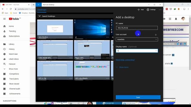The height and width of the screenshot is (107, 191).
Task: Open YouTube apps grid icon
Action: (x=170, y=19)
